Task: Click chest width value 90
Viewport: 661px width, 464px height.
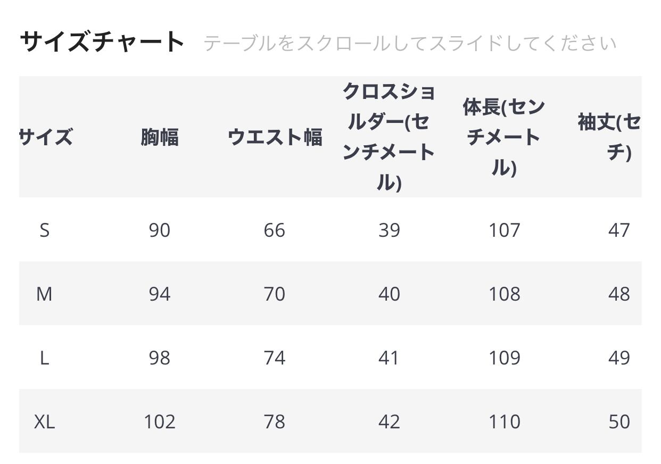Action: (160, 230)
